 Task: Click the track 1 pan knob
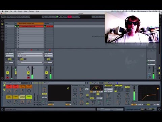click(7, 68)
